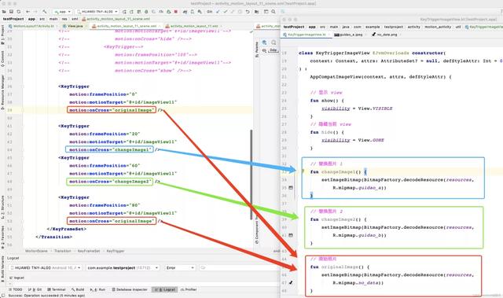Click the Logcat tool window button
Screen dimensions: 503x298
[165, 289]
